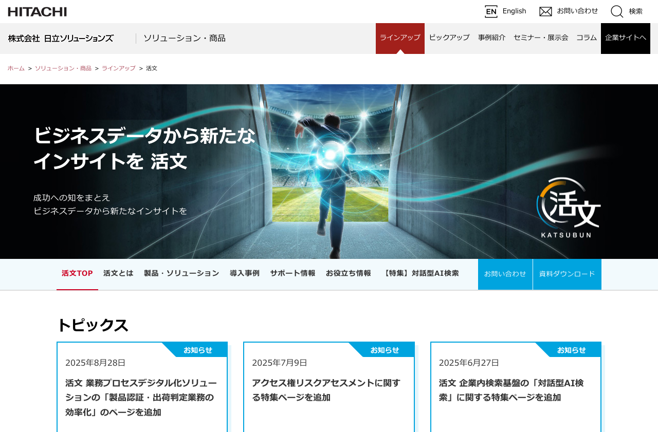Open the ラインアップ navigation menu

(400, 37)
